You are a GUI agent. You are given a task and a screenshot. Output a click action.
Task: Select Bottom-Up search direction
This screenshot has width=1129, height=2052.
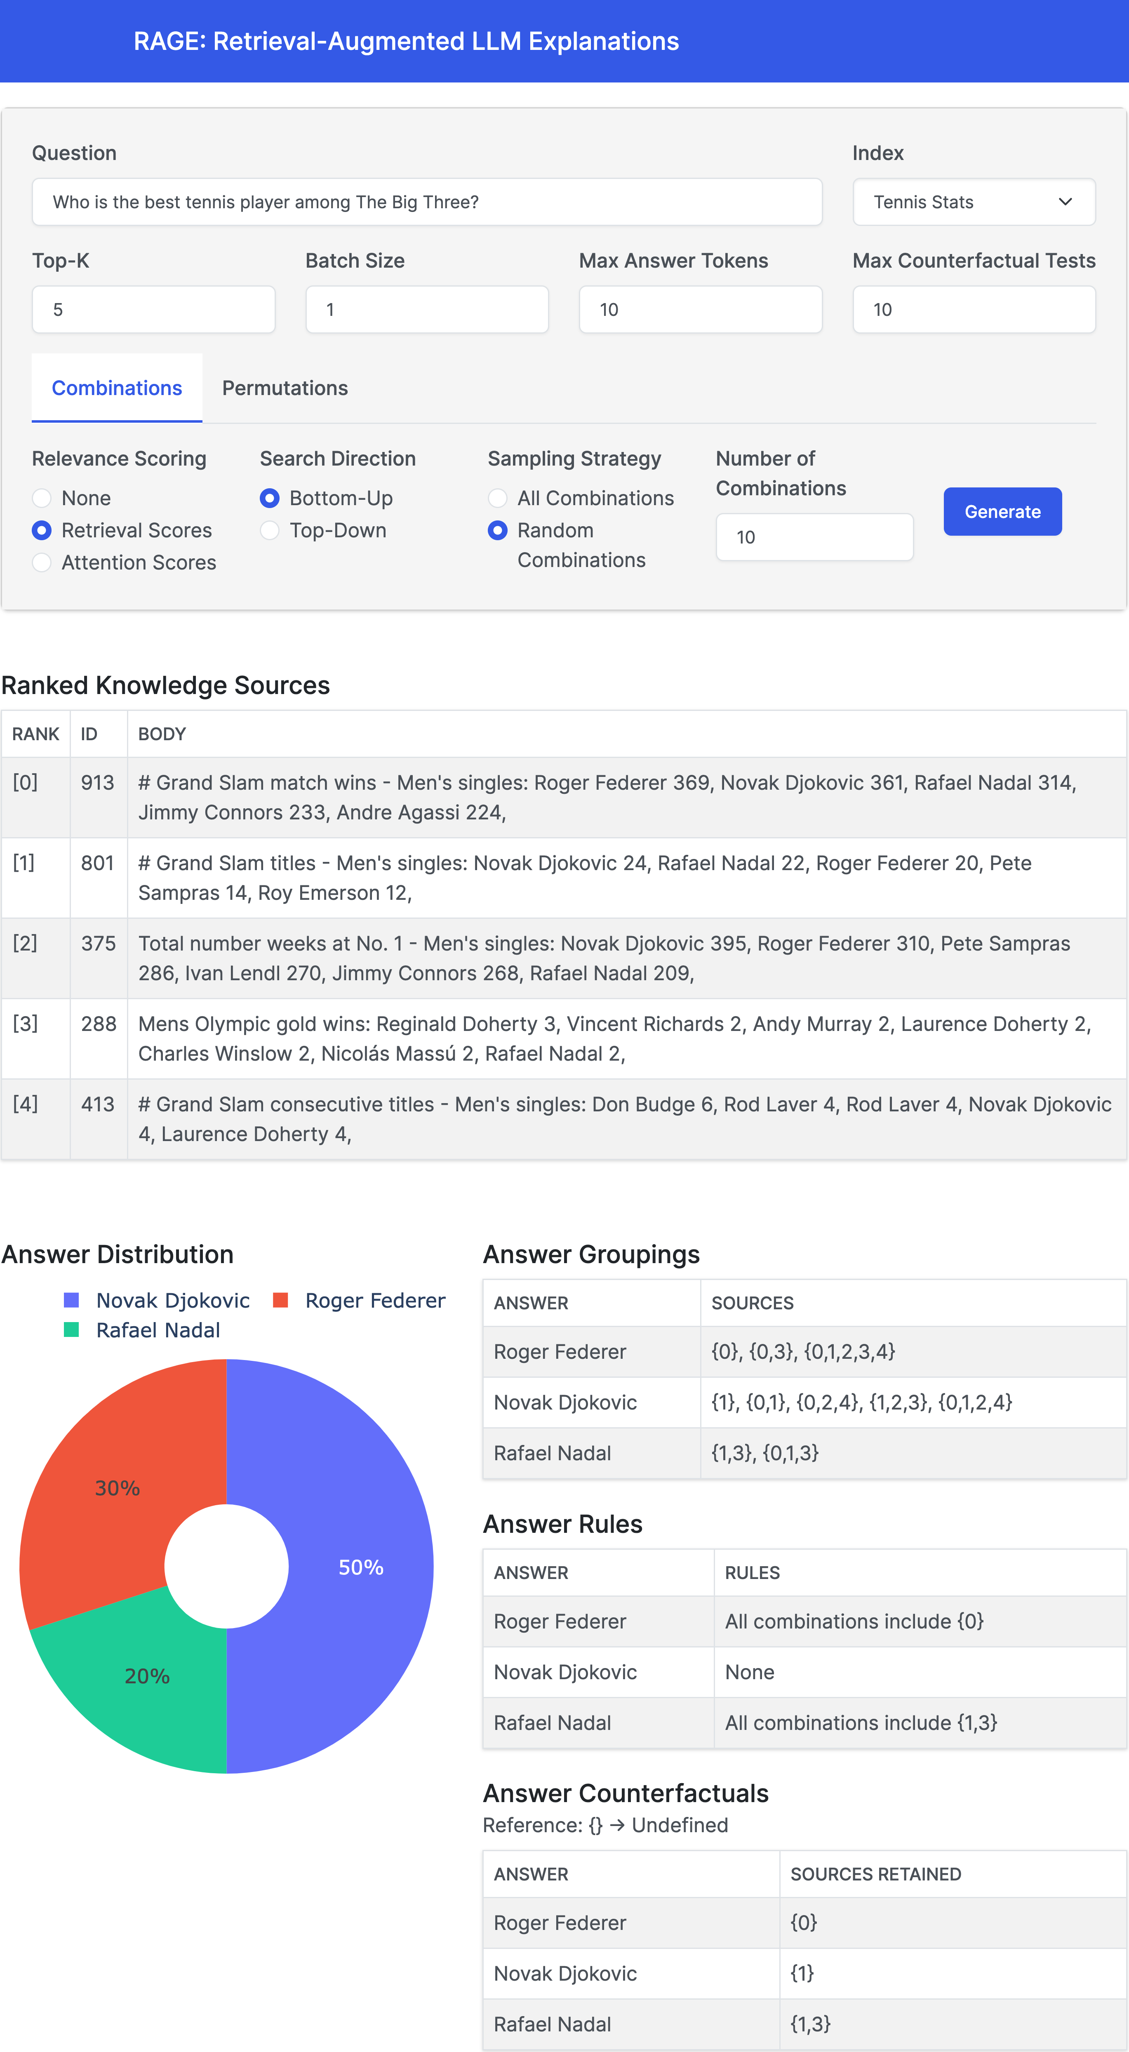tap(270, 499)
